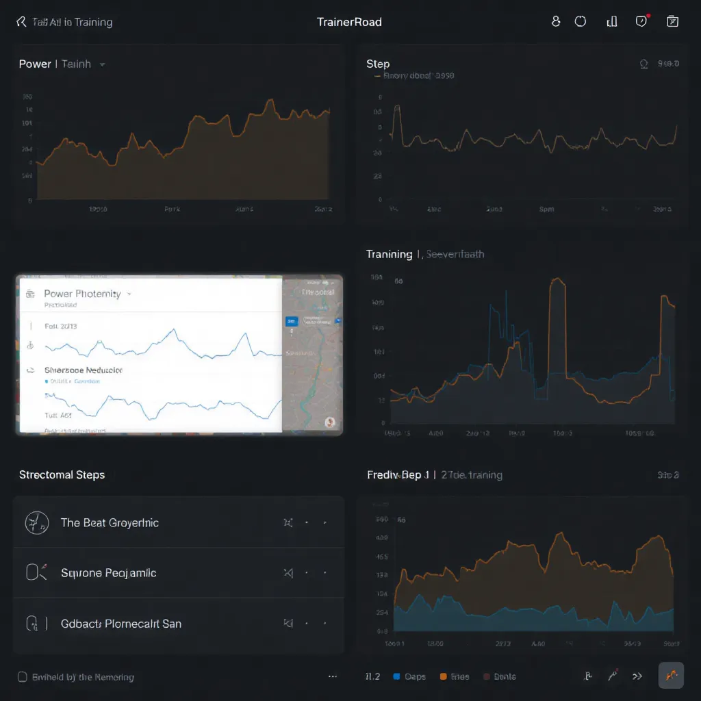Click the back icon beside Training title

pyautogui.click(x=21, y=22)
